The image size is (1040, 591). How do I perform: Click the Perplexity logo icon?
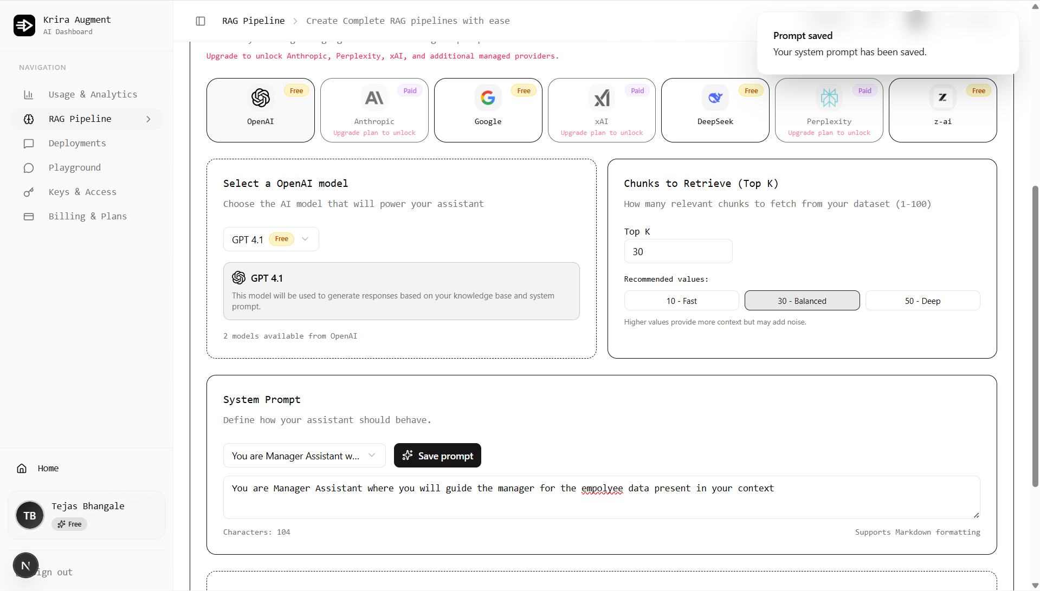click(829, 98)
